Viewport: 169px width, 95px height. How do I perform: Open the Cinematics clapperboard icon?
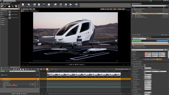pyautogui.click(x=60, y=5)
